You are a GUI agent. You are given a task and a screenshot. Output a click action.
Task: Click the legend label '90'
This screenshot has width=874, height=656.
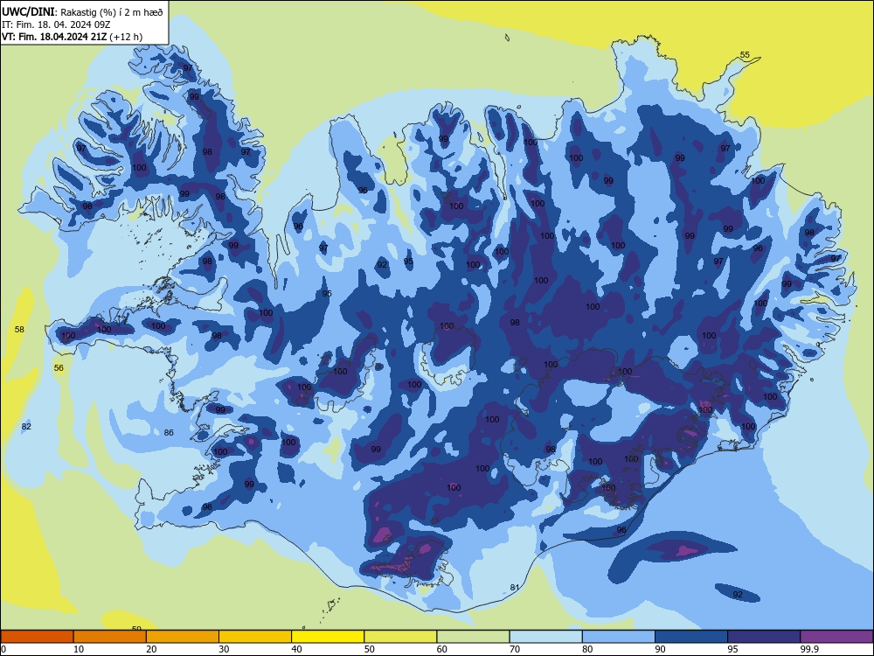(660, 649)
